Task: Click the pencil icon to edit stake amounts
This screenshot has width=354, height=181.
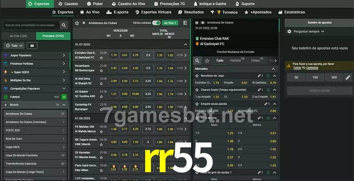Action: point(348,77)
